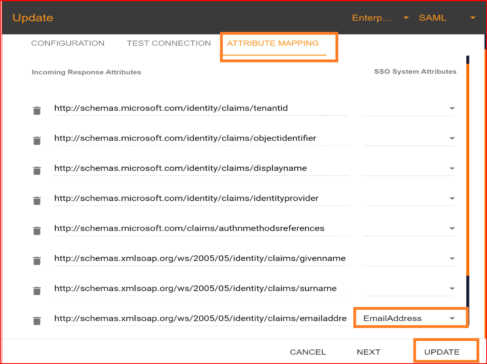Switch to the Test Connection tab
This screenshot has width=487, height=364.
[x=169, y=43]
